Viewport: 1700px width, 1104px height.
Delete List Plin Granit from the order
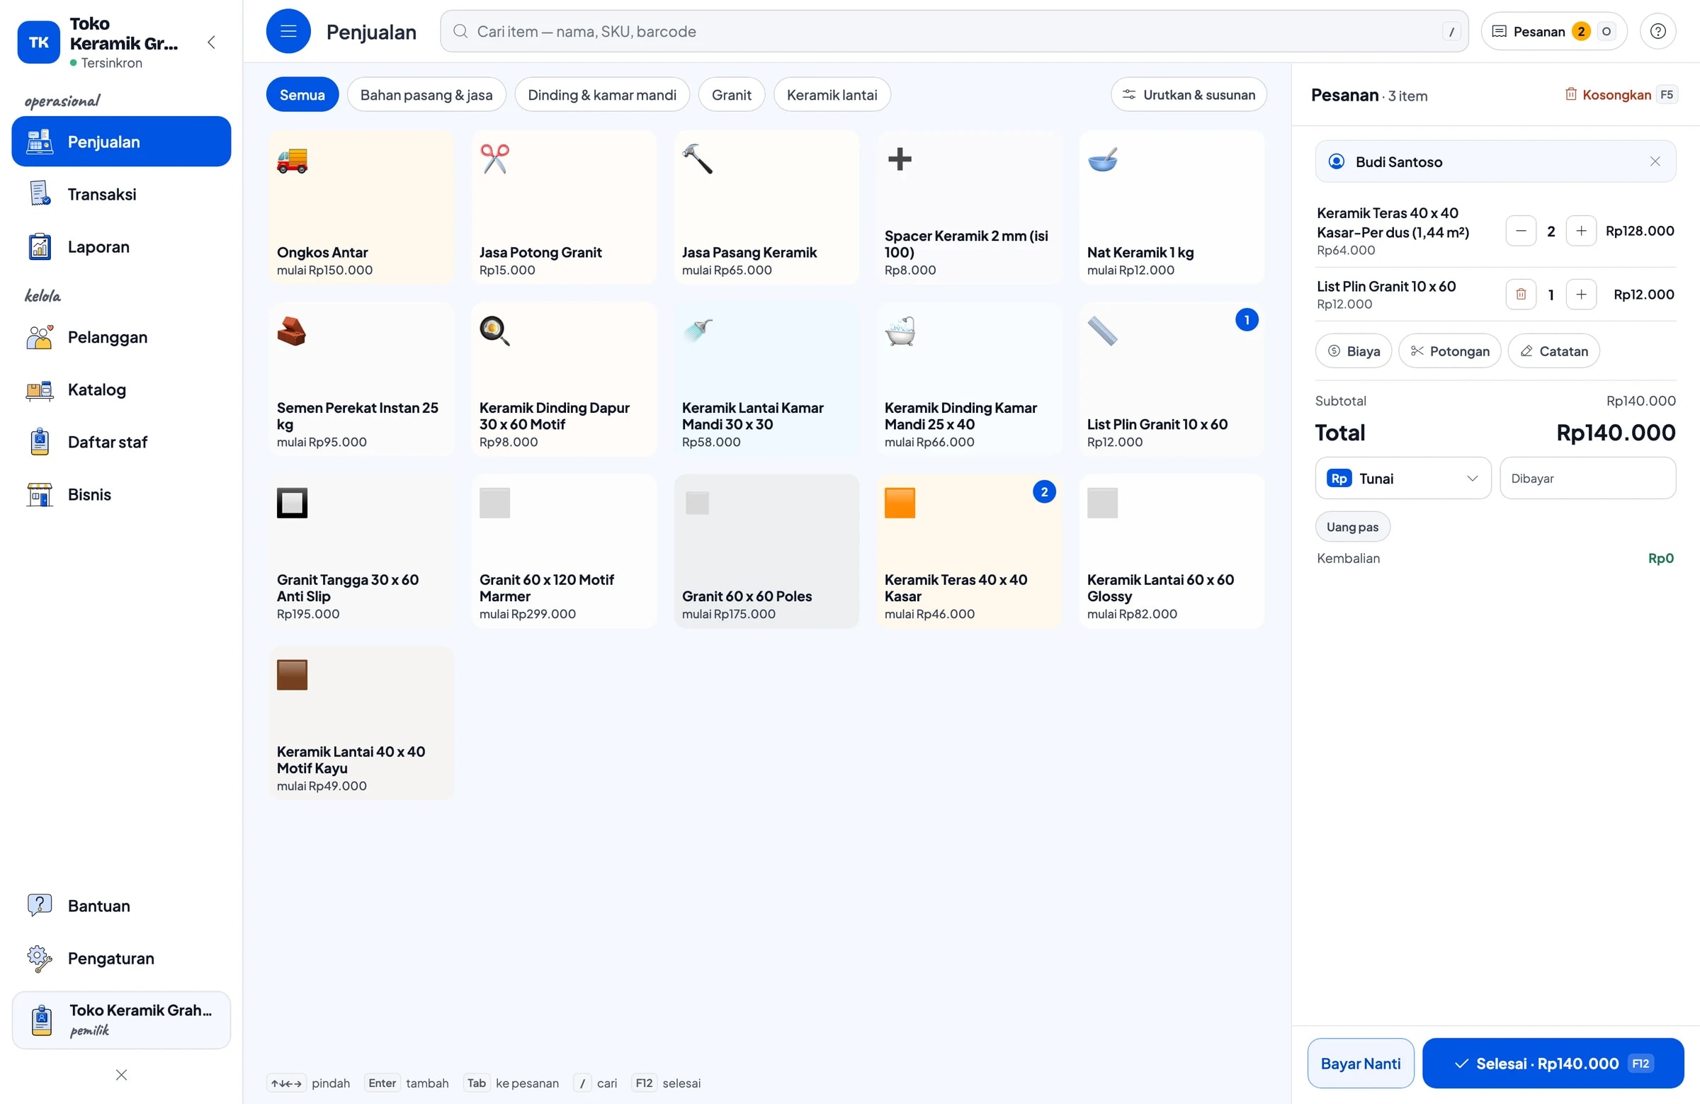pos(1521,294)
